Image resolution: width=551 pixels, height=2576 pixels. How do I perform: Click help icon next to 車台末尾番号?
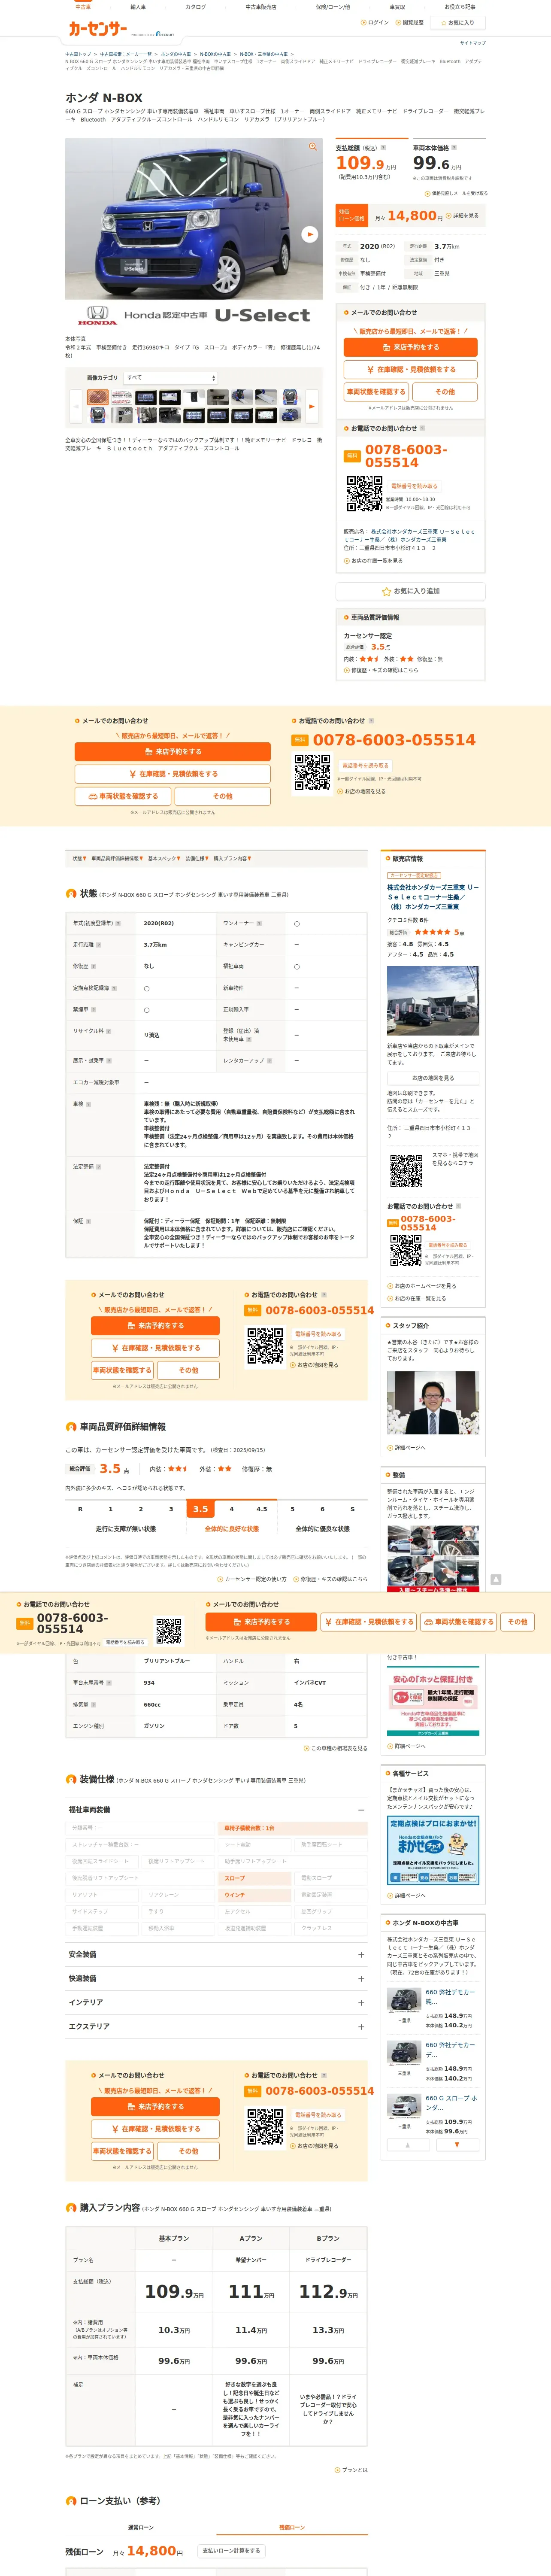click(x=108, y=1683)
